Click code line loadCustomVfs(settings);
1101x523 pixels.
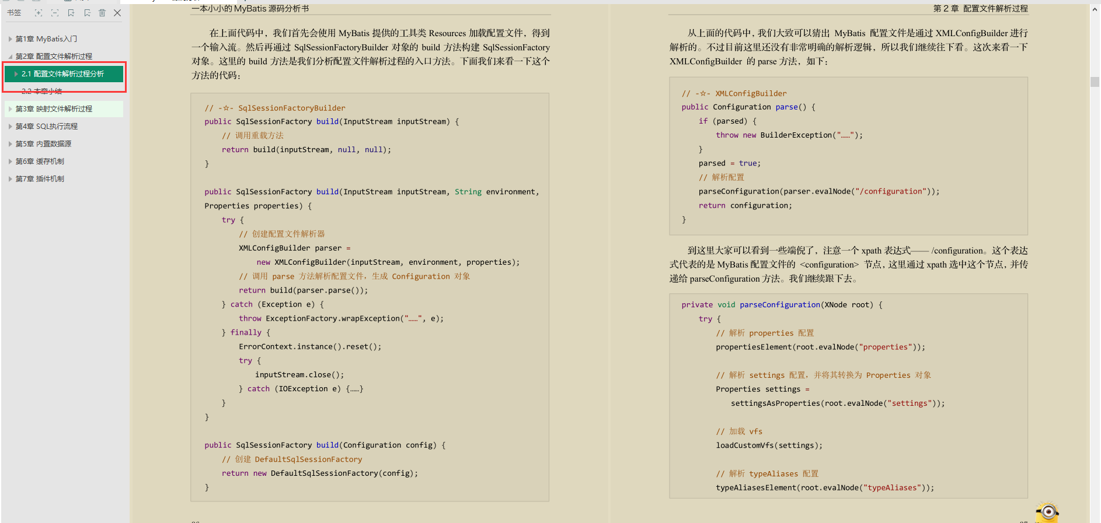(769, 445)
